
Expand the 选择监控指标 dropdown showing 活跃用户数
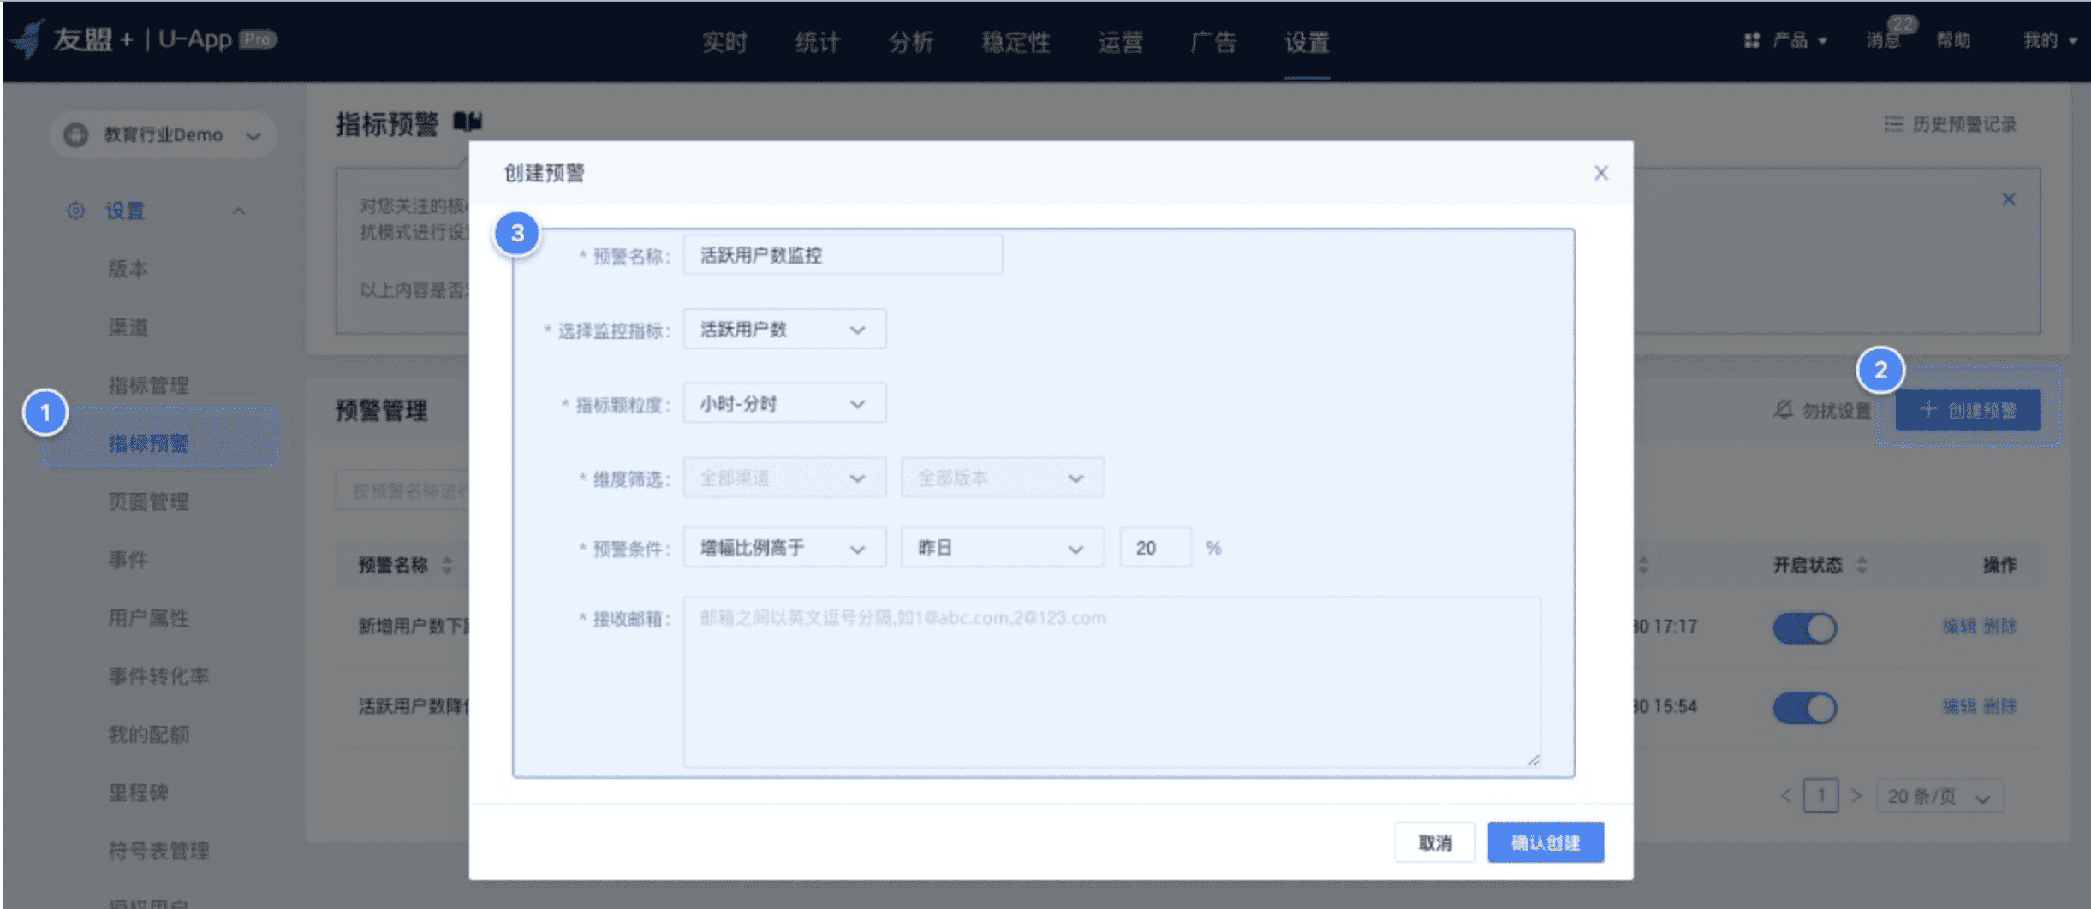pyautogui.click(x=784, y=330)
